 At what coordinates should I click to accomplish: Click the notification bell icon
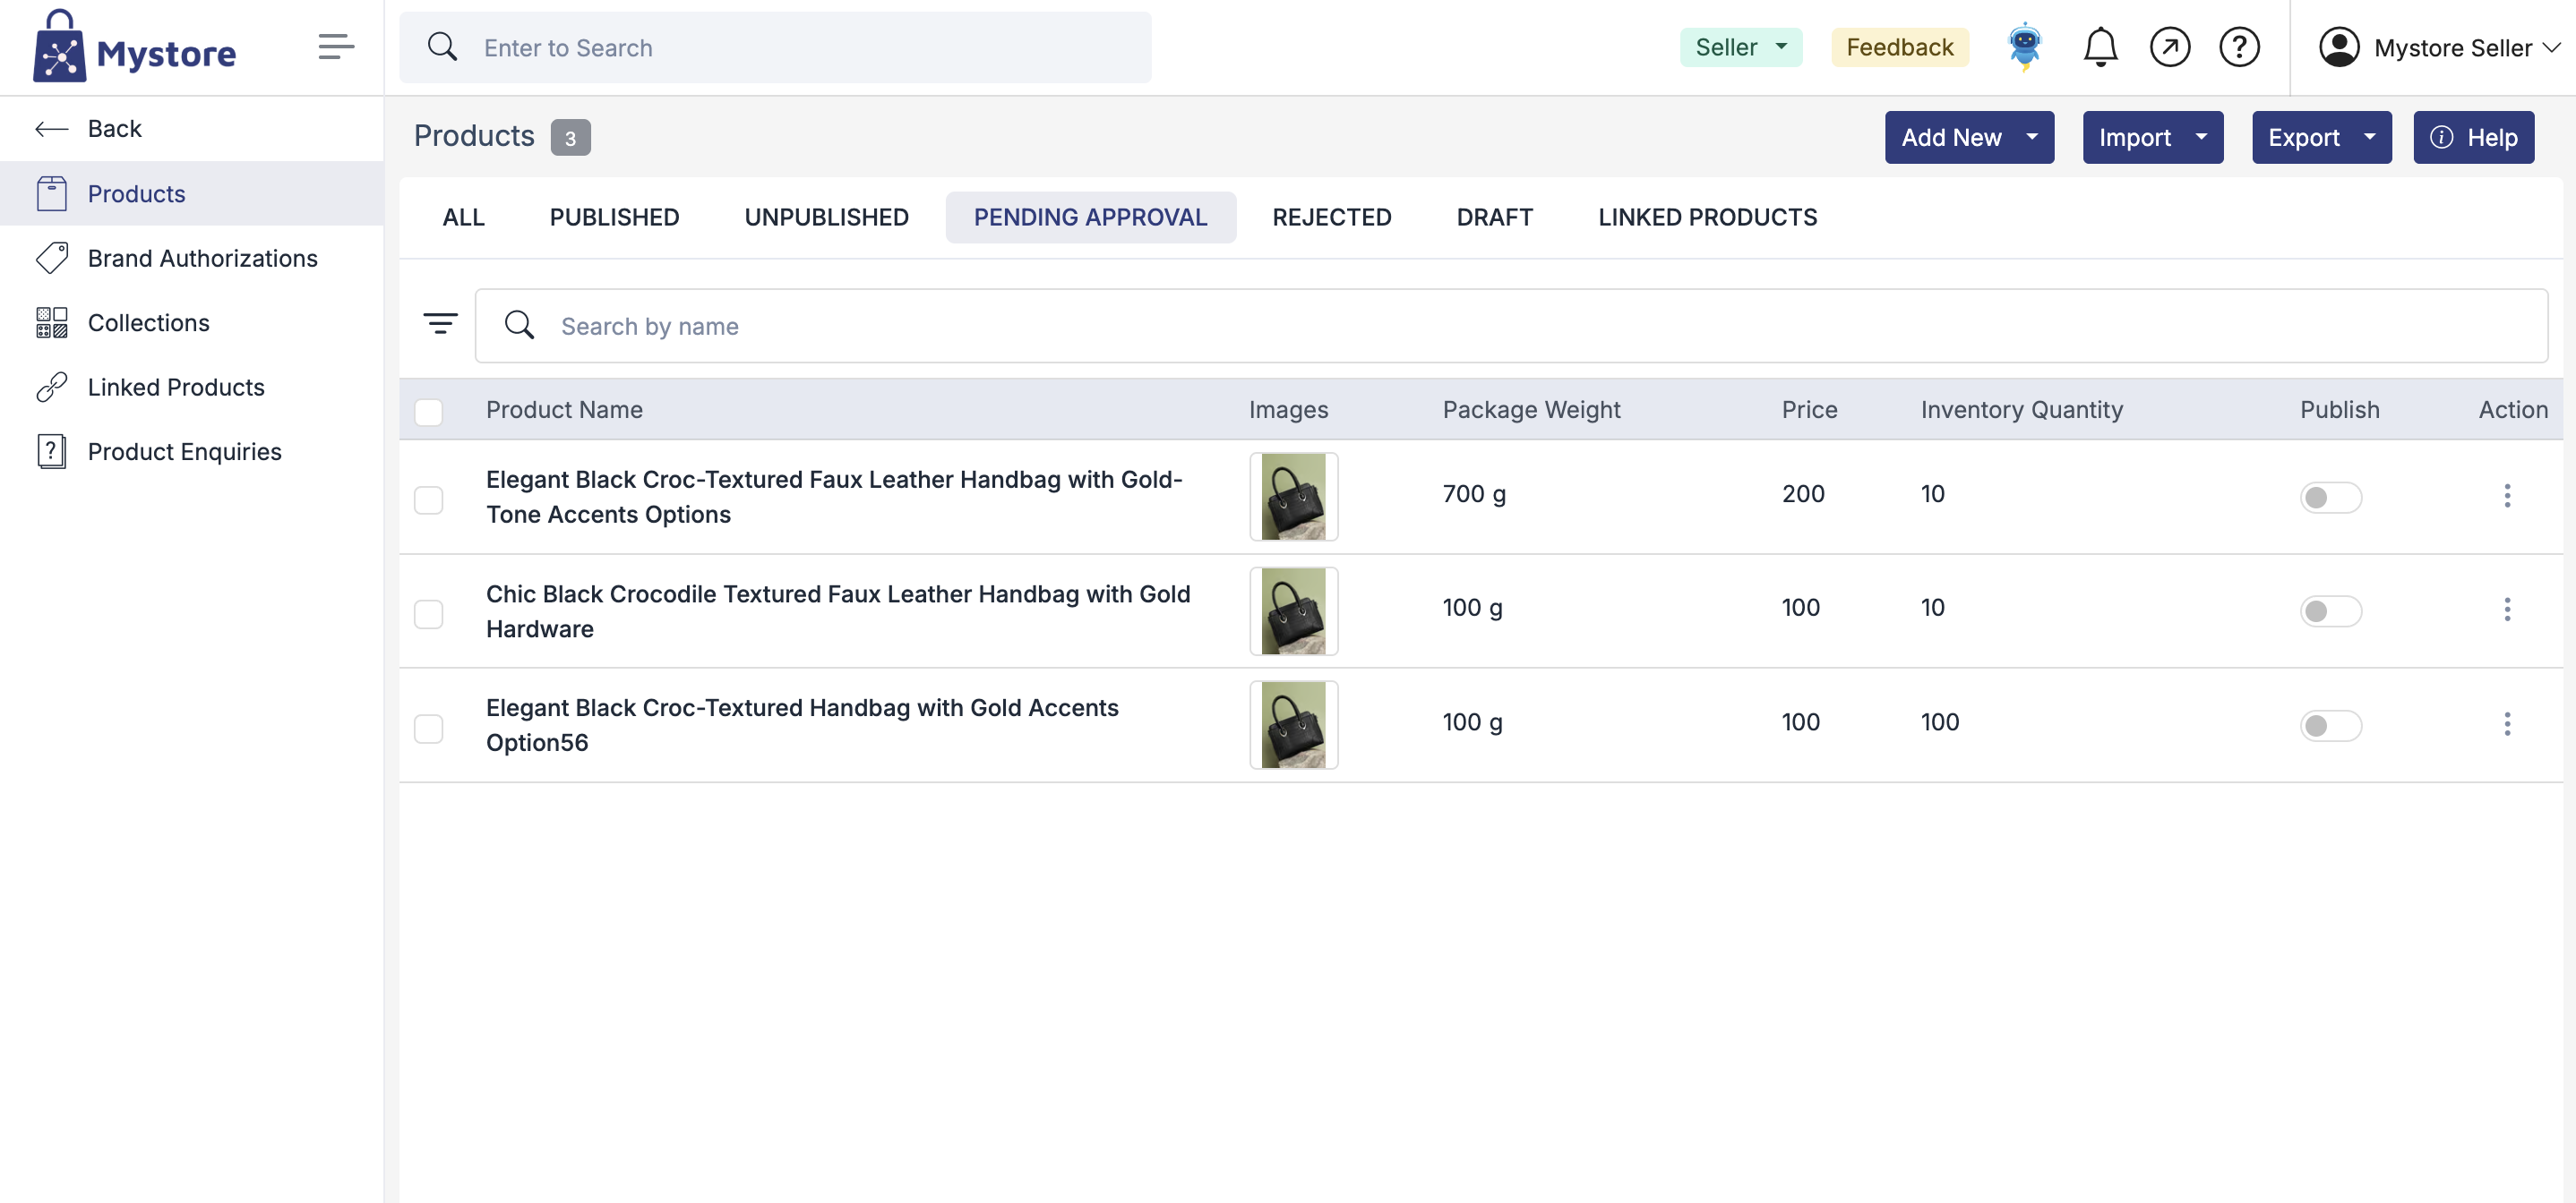click(2100, 47)
